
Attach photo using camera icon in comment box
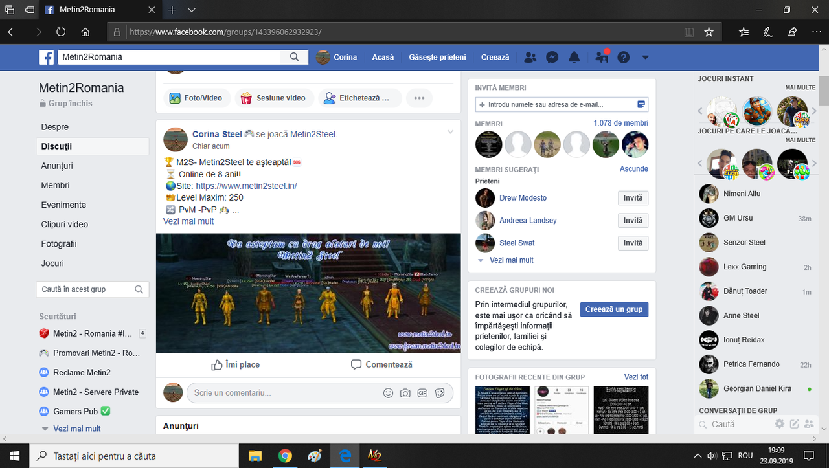pyautogui.click(x=405, y=393)
